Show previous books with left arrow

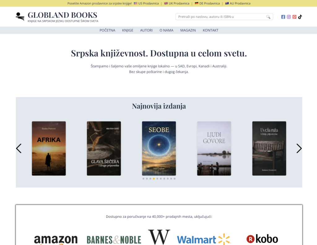coord(19,148)
